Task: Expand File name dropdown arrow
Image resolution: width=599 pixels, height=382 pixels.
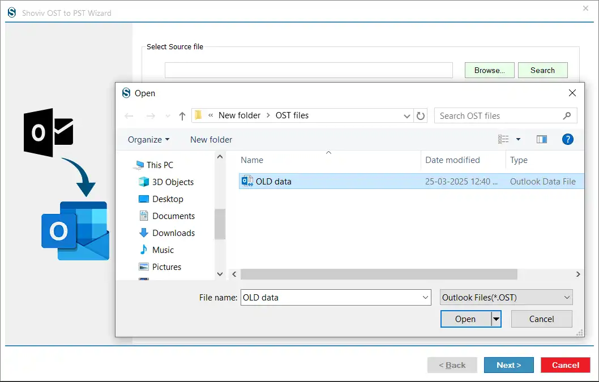Action: [425, 297]
